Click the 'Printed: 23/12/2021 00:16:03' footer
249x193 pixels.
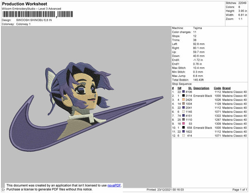[x=165, y=190]
